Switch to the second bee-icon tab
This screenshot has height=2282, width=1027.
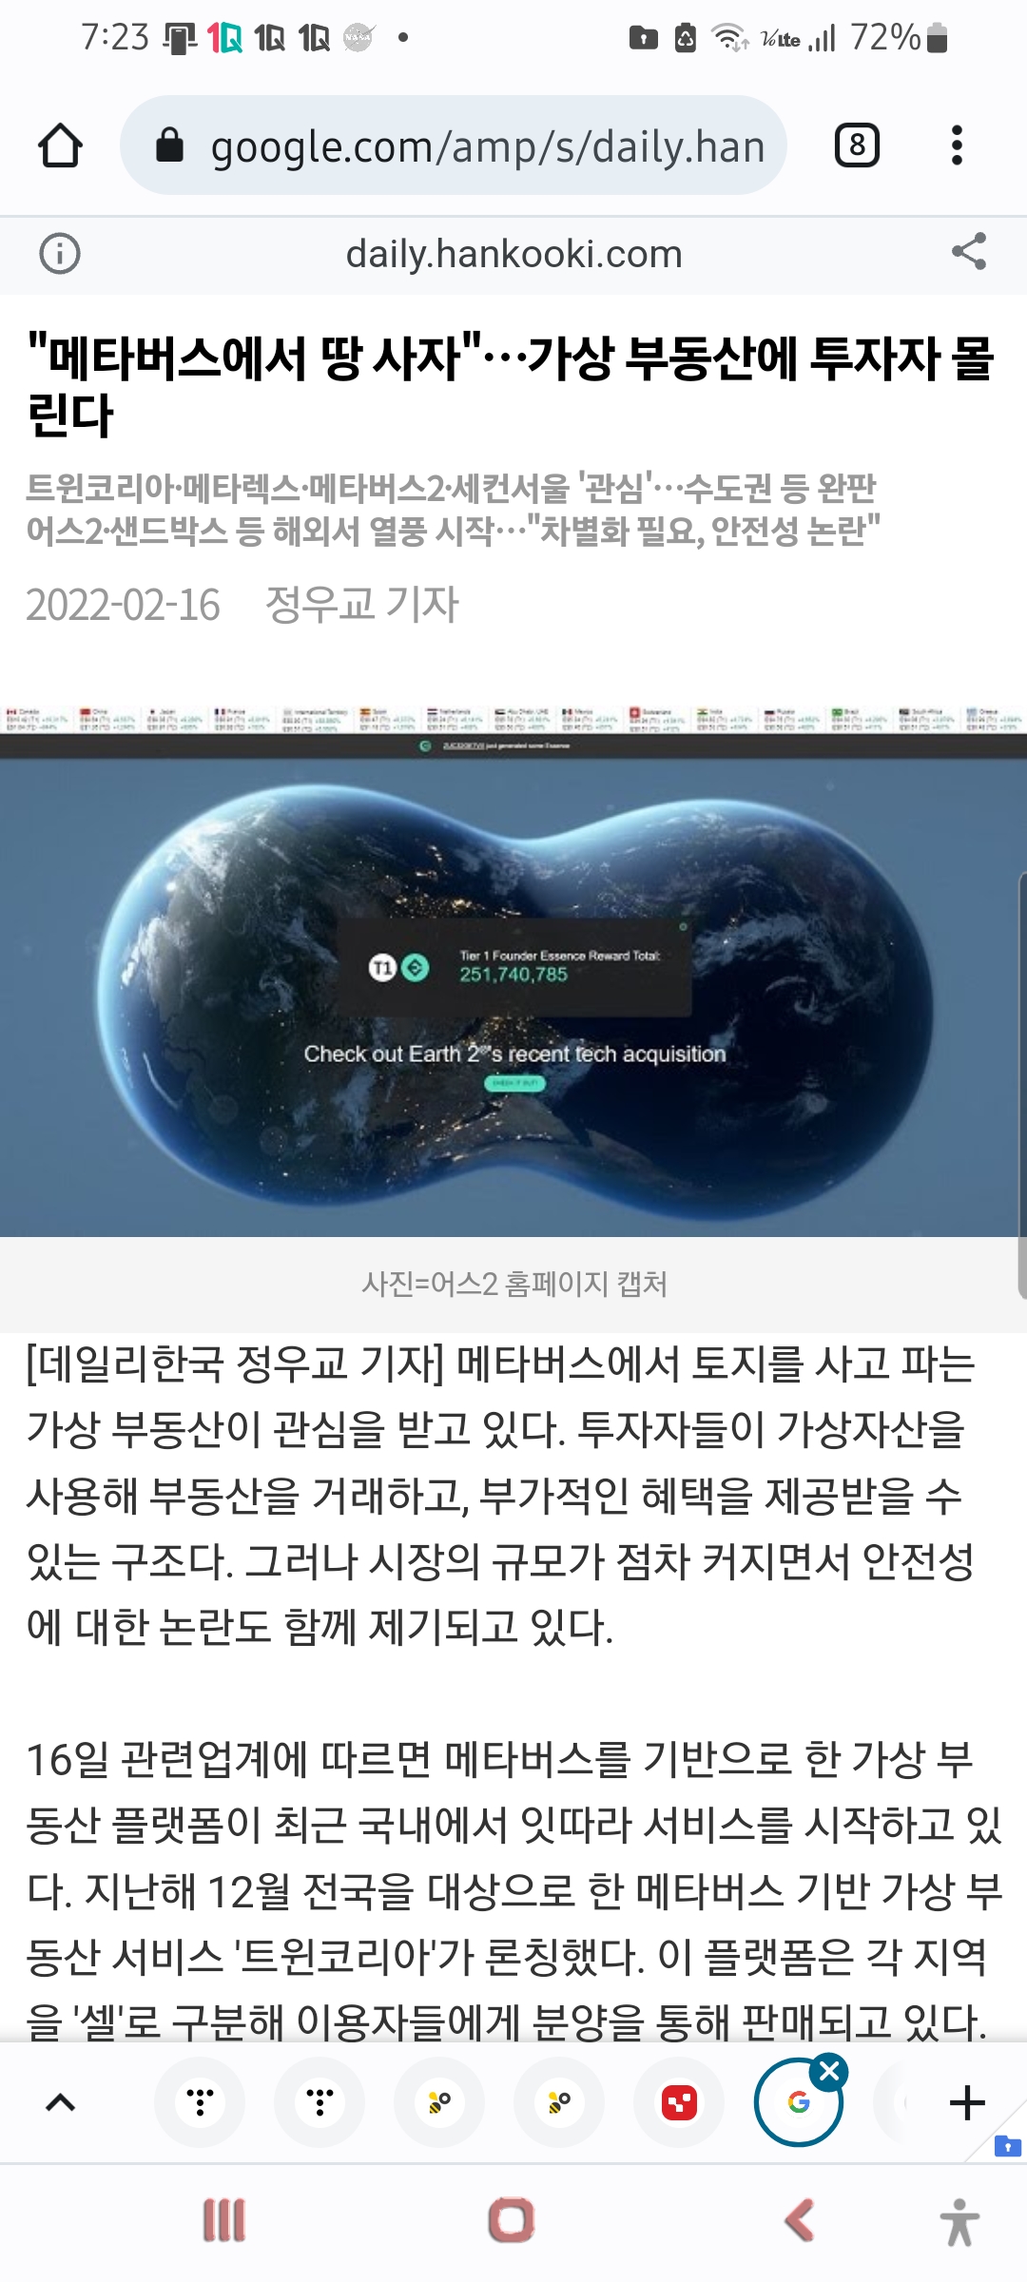tap(559, 2102)
